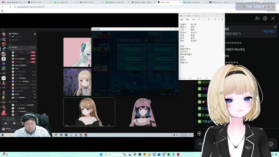279x157 pixels.
Task: Open Chrome in streamed desktop taskbar
Action: [x=56, y=135]
